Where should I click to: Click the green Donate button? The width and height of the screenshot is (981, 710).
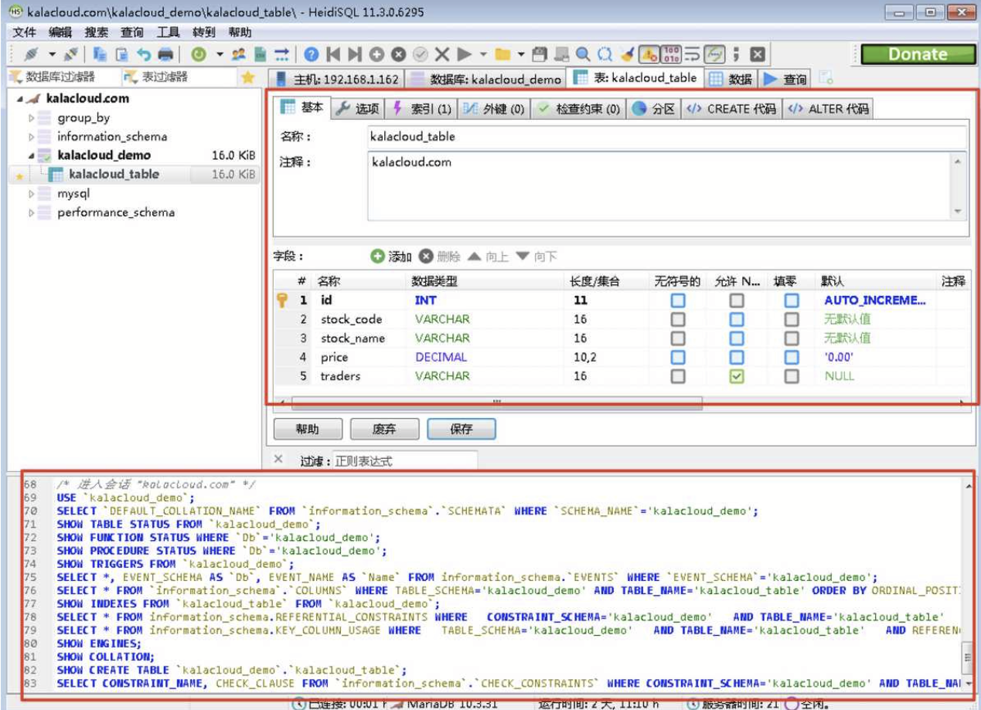pyautogui.click(x=918, y=54)
